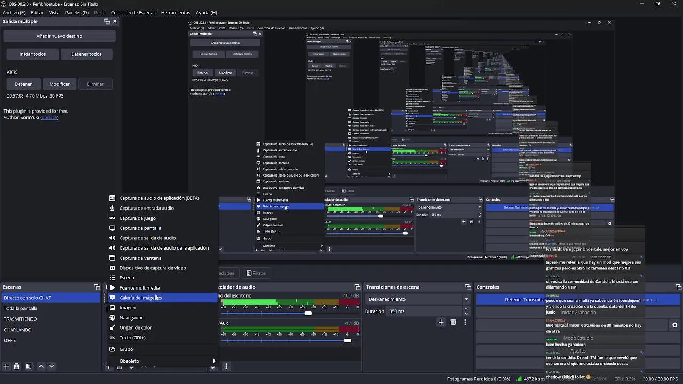683x384 pixels.
Task: Click Modificar for KICK destination
Action: (60, 84)
